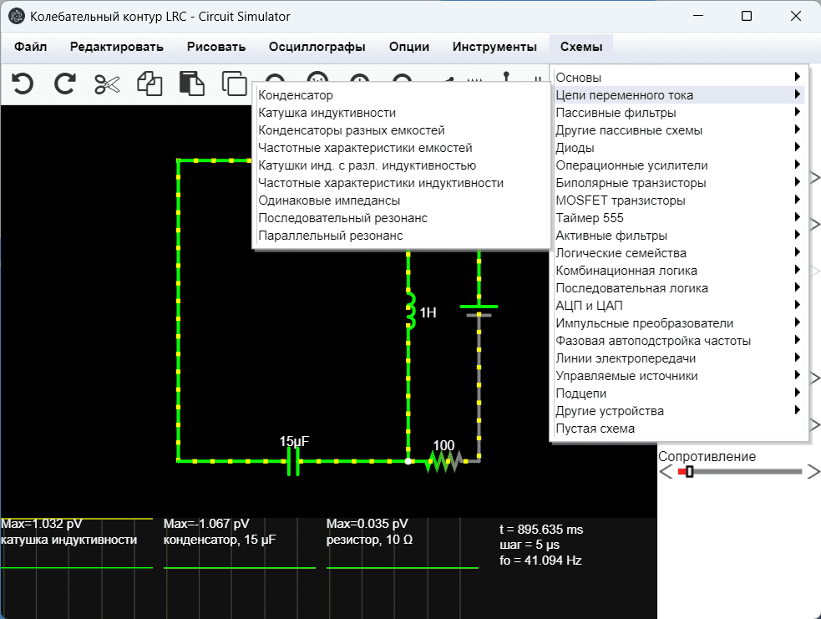Screen dimensions: 821x619
Task: Select the 15µF capacitor symbol
Action: [x=293, y=460]
